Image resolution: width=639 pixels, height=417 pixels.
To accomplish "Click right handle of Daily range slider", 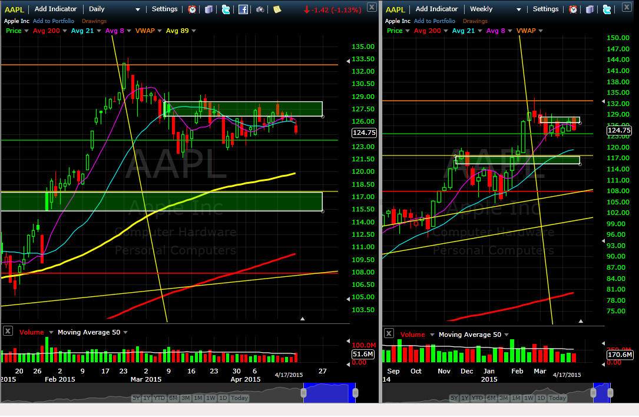I will click(x=355, y=393).
